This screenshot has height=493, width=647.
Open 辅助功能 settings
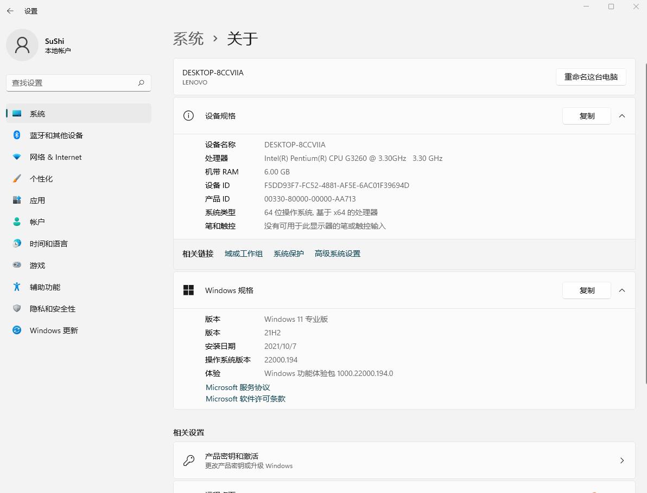(x=44, y=287)
